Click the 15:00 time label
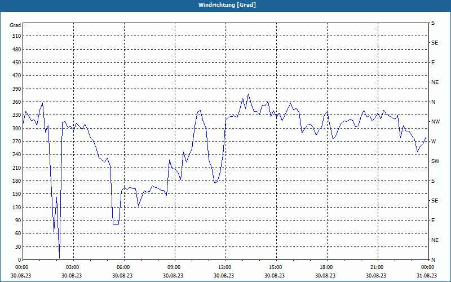The image size is (451, 282). [276, 267]
